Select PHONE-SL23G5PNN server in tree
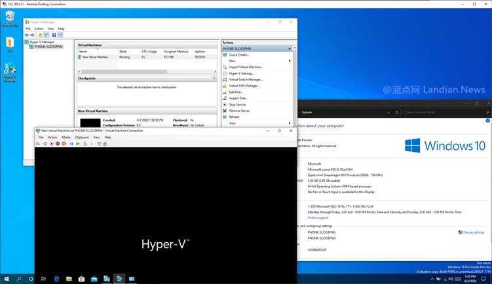 [x=49, y=46]
